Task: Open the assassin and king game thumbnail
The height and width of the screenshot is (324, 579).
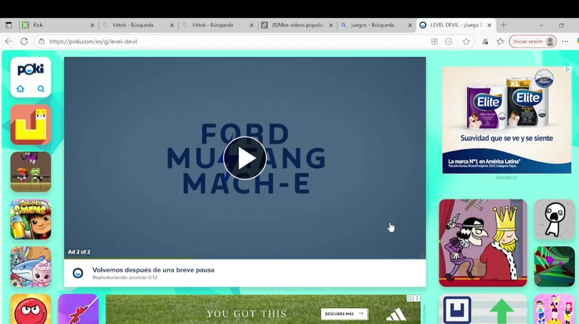Action: coord(483,243)
